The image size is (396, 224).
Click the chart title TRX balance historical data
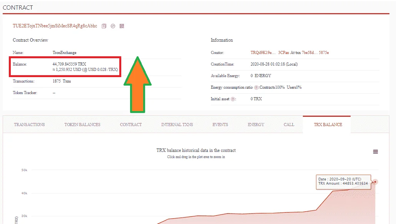[x=196, y=150]
